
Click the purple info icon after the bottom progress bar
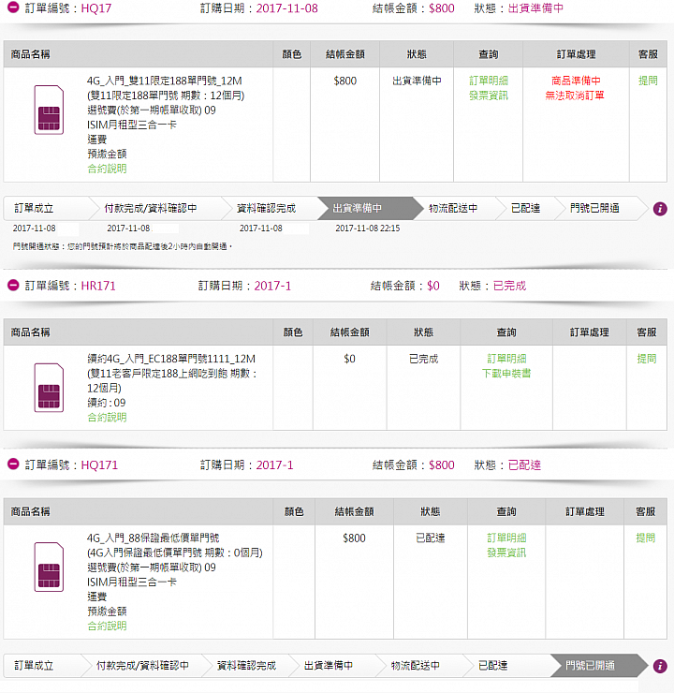click(x=660, y=666)
